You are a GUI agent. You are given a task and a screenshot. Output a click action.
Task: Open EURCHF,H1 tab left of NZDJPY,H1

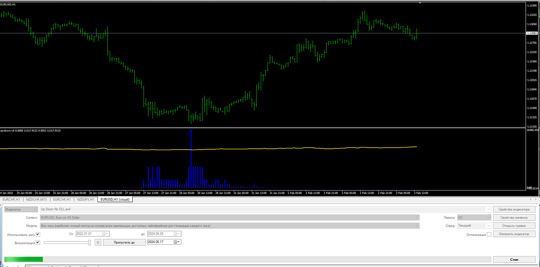[62, 200]
